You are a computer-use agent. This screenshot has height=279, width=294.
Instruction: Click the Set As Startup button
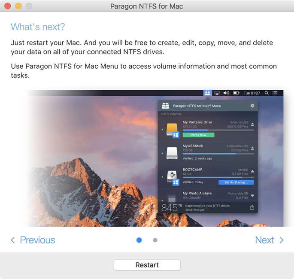pyautogui.click(x=236, y=182)
